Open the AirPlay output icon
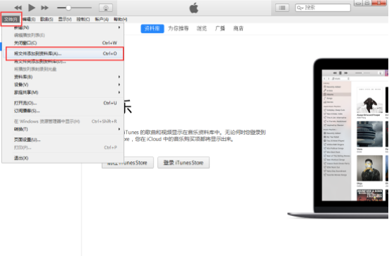 pos(106,8)
